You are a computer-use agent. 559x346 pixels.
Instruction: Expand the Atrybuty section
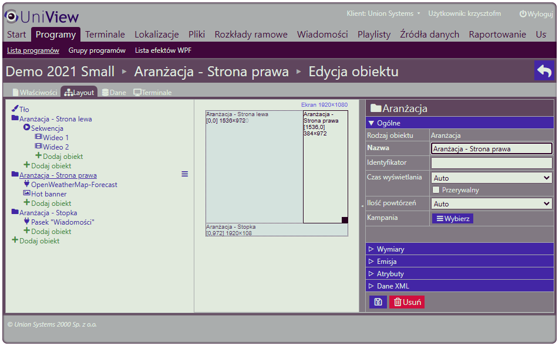tap(460, 273)
